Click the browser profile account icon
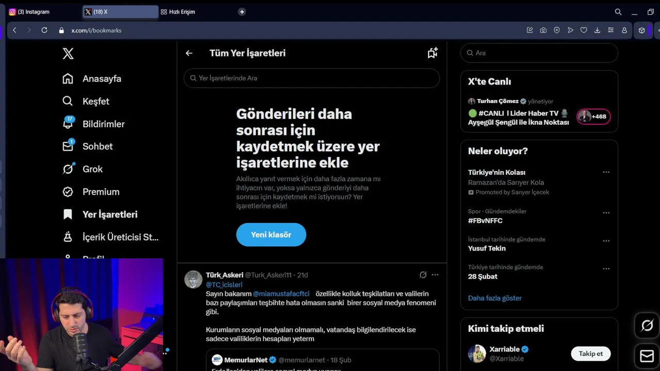 (x=624, y=30)
